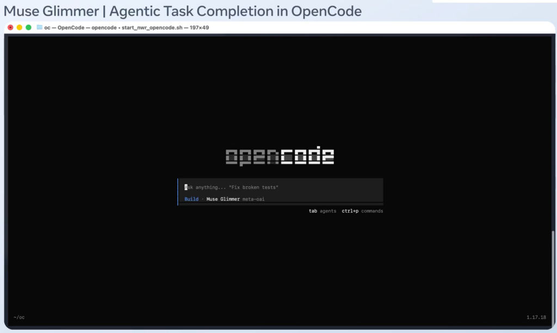Click the Muse Glimmer model name
Viewport: 557px width, 333px height.
[223, 199]
